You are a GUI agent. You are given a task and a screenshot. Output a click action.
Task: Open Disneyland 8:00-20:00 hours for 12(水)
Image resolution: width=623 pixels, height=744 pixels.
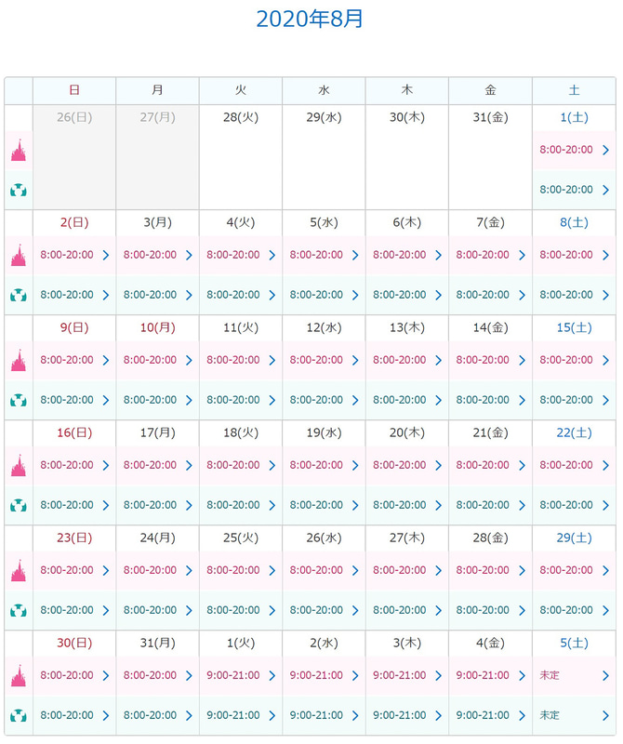pos(316,360)
